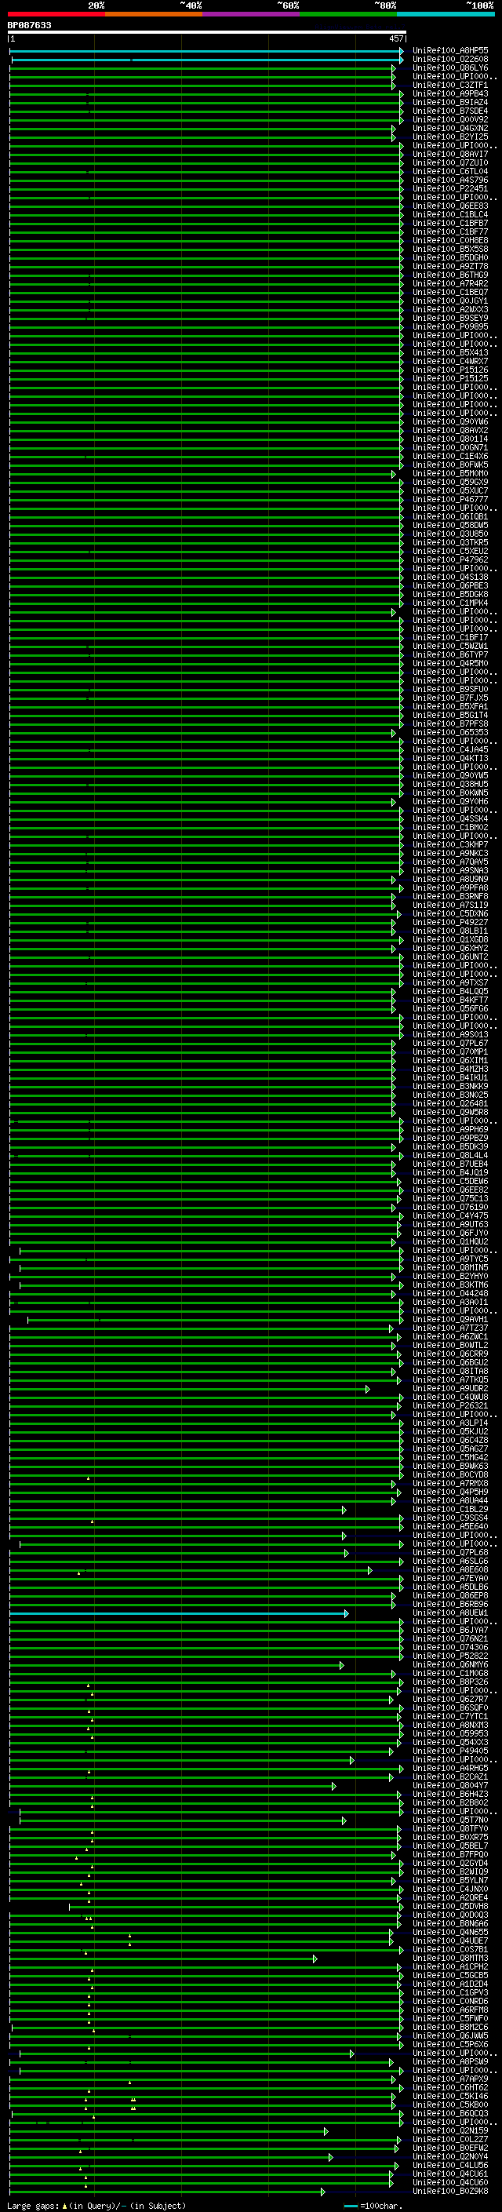Select label UniRef100_P22451
This screenshot has width=502, height=2212.
pos(450,188)
